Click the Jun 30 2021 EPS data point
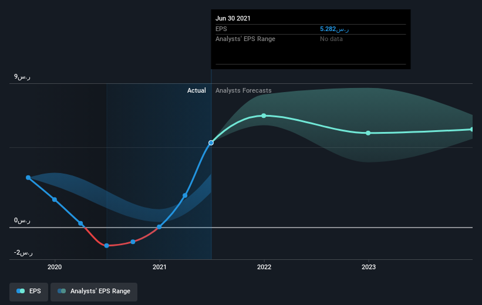 coord(211,143)
